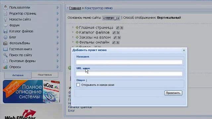Click the Фотоальбомы camera icon
The image size is (212, 119).
pyautogui.click(x=5, y=43)
